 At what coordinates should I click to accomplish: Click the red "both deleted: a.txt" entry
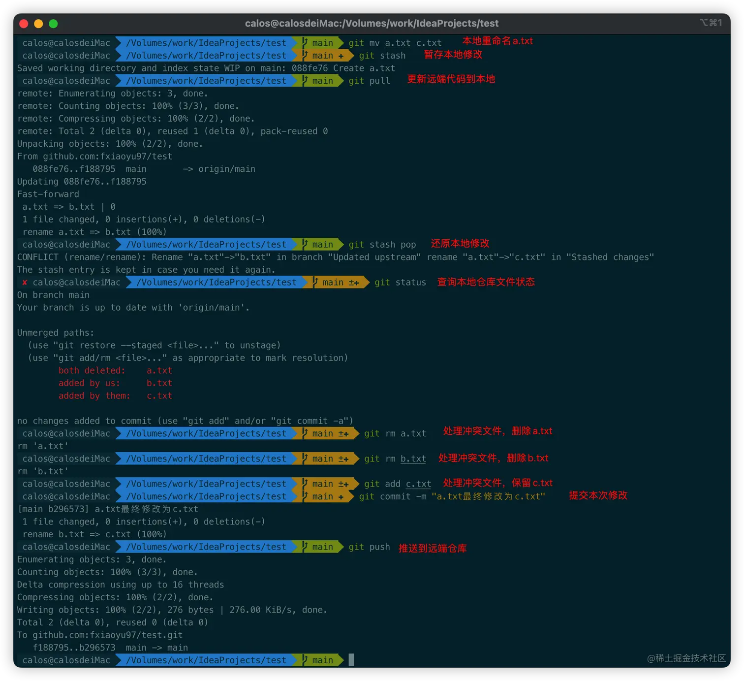(115, 371)
